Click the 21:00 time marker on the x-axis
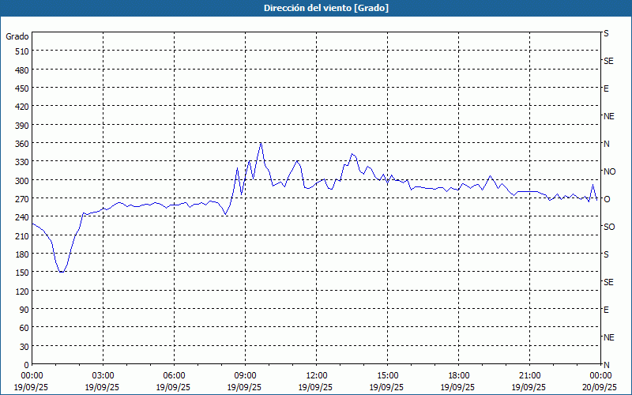The image size is (632, 395). [529, 375]
